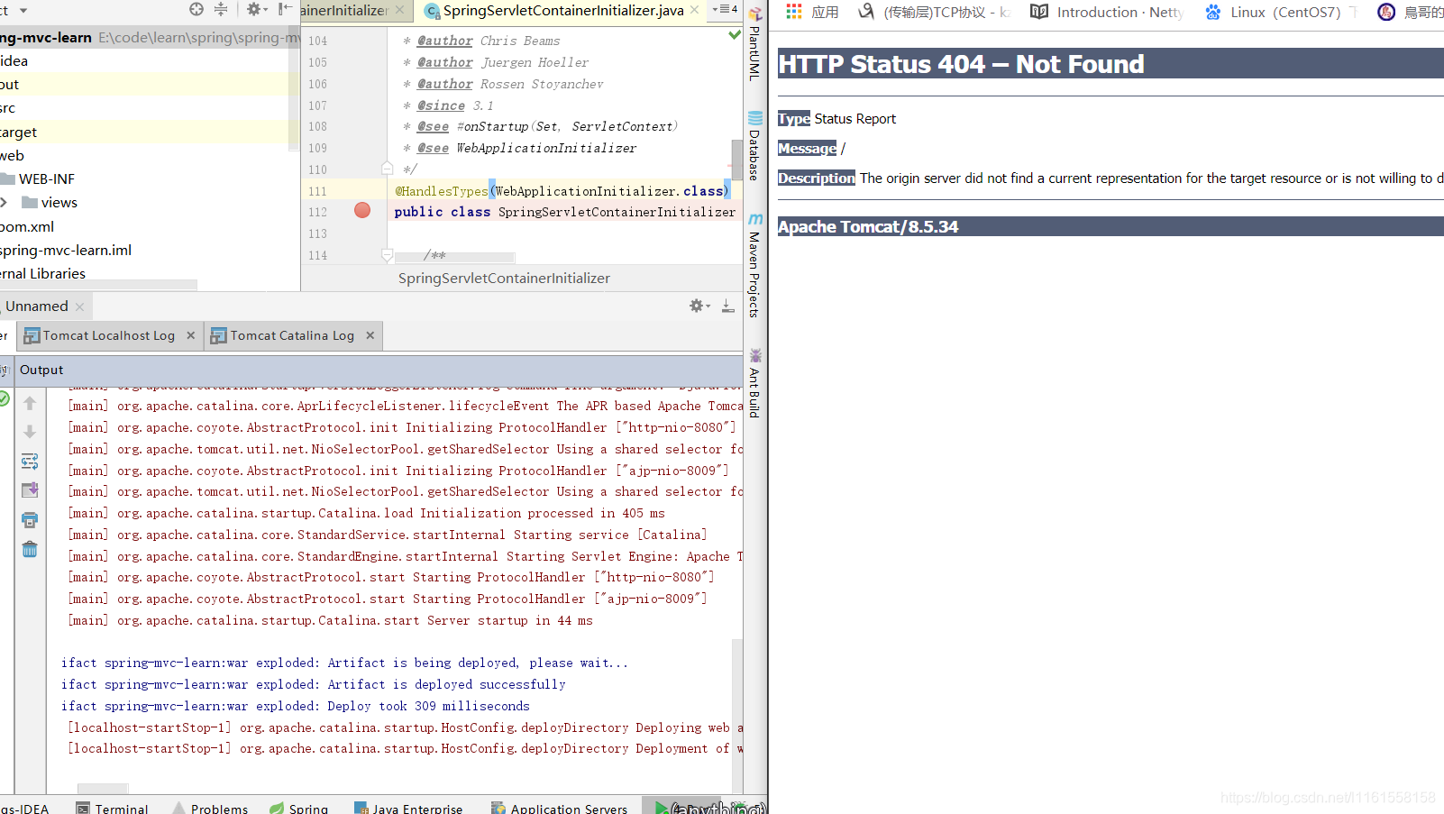The width and height of the screenshot is (1444, 814).
Task: Toggle scroll to end in console
Action: [30, 490]
